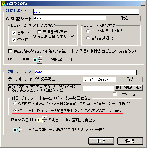Click the R20C1:R20C3 range input field
Viewport: 147px width, 148px height.
[x=99, y=80]
